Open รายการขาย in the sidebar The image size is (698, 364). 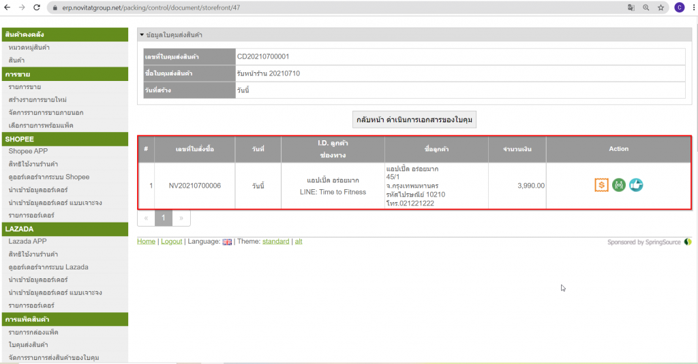click(x=25, y=87)
